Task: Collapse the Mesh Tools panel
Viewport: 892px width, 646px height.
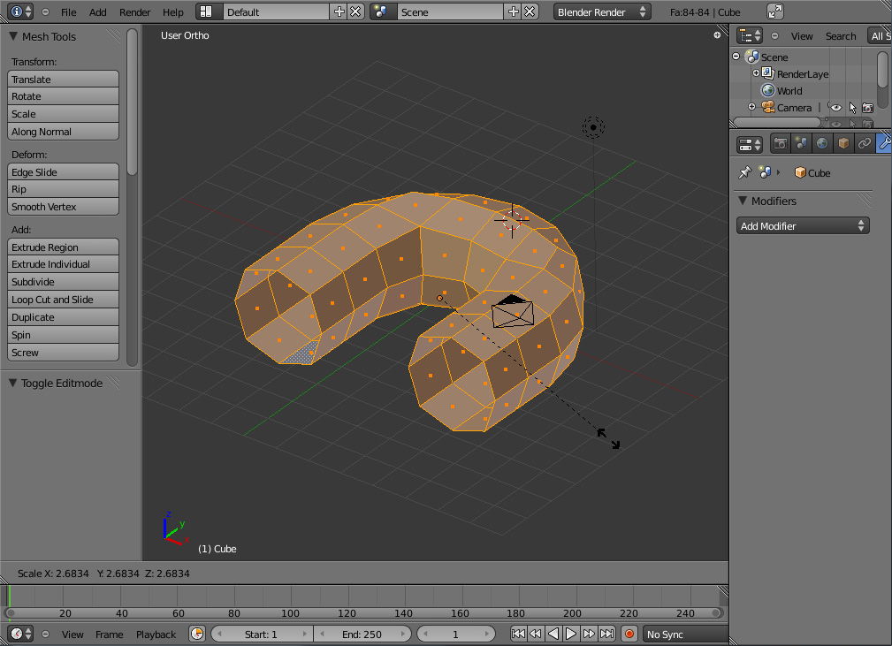Action: pyautogui.click(x=13, y=37)
